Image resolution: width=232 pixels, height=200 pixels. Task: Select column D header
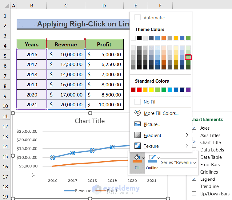click(104, 6)
